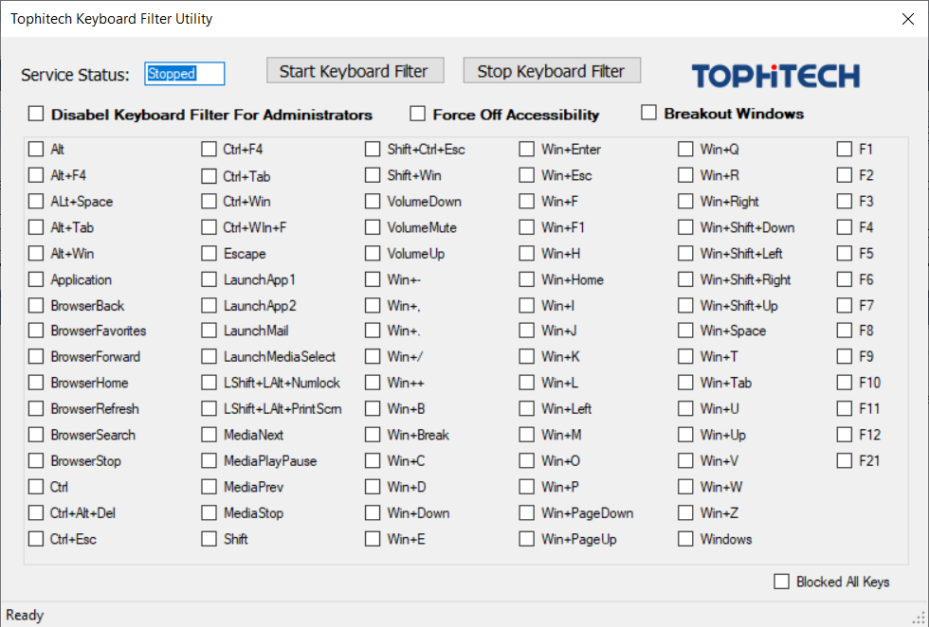Enable the F12 key checkbox
Image resolution: width=929 pixels, height=627 pixels.
pyautogui.click(x=844, y=435)
